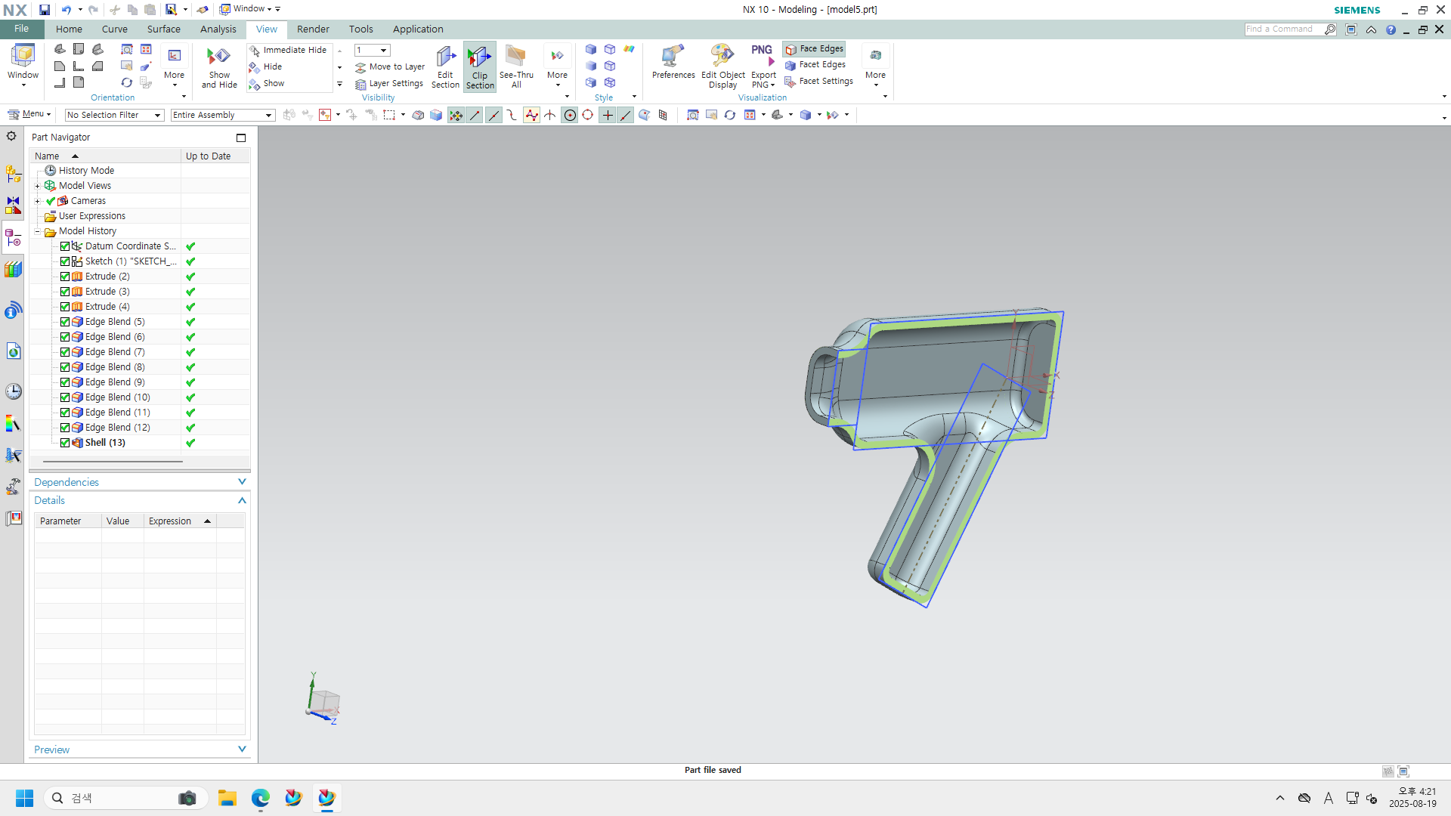Open the Show and Hide tool
The image size is (1451, 816).
pos(218,59)
